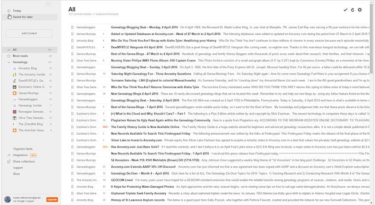The height and width of the screenshot is (205, 375).
Task: Click the Genealogy Insider feed icon
Action: coord(14,106)
